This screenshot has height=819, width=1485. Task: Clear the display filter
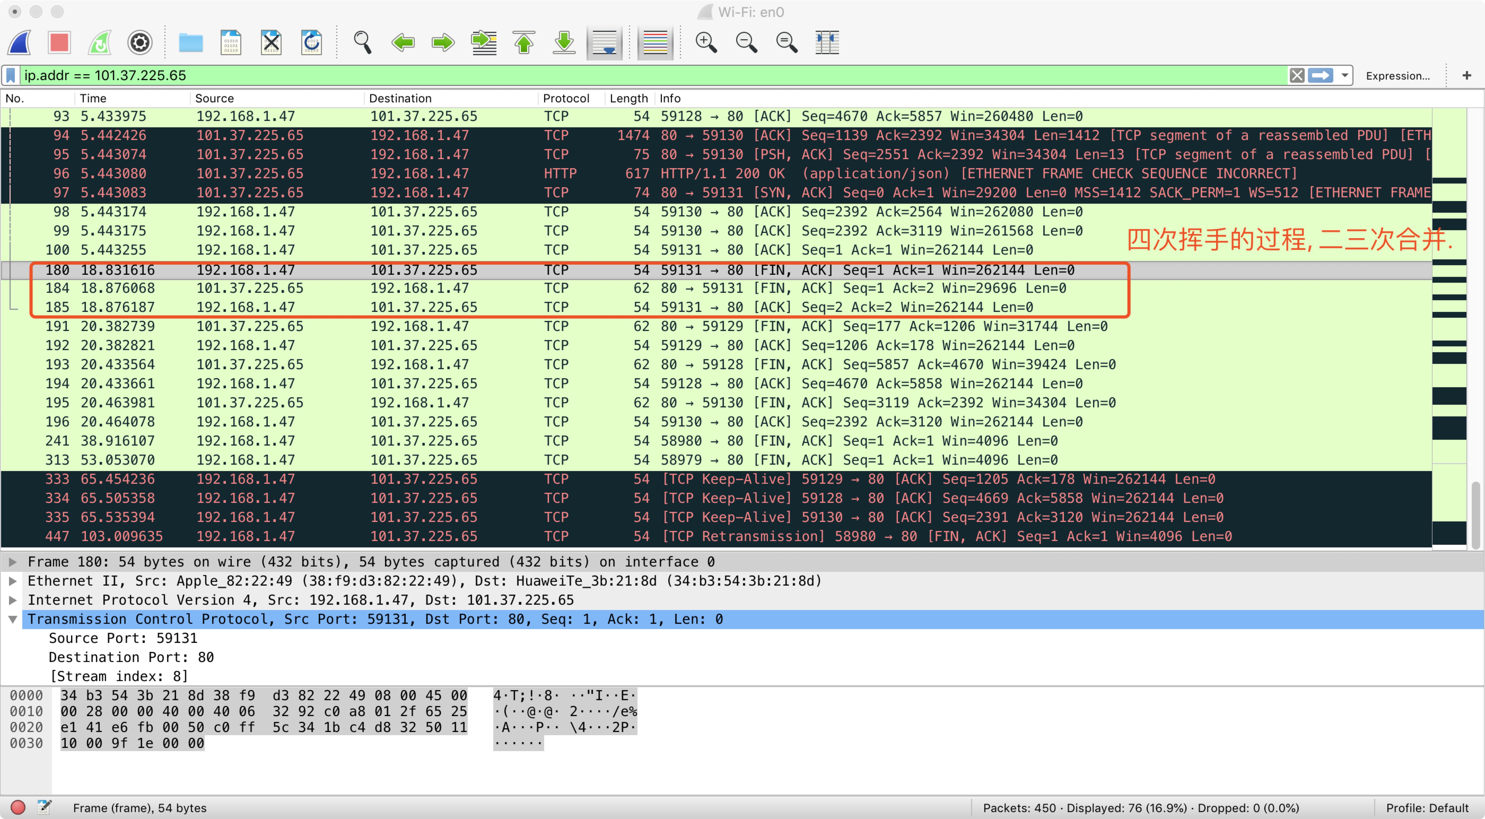coord(1297,76)
